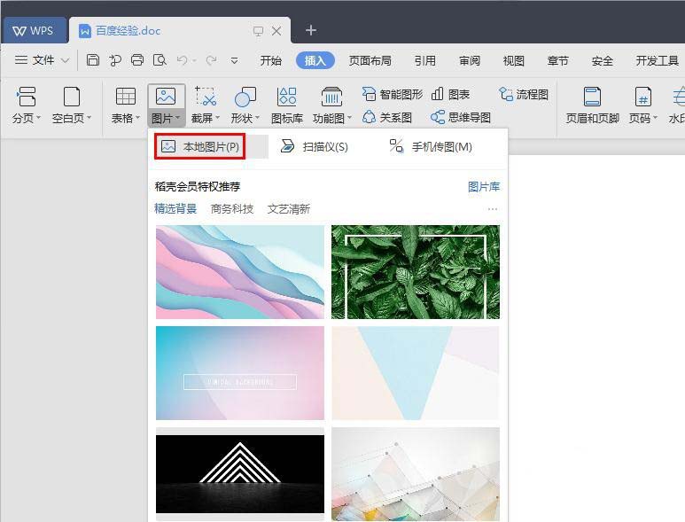Expand the 图片 dropdown arrow

(178, 118)
